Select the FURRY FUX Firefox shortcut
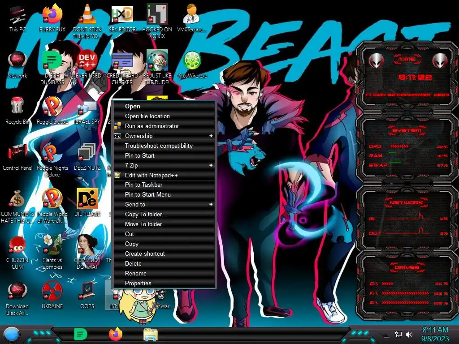Screen dimensions: 459x344 pos(52,18)
